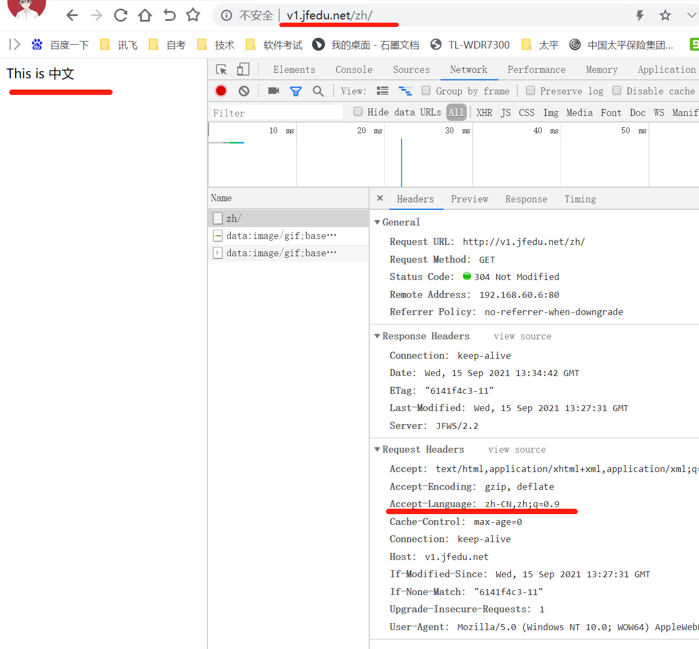Filter requests by JS

pos(506,113)
